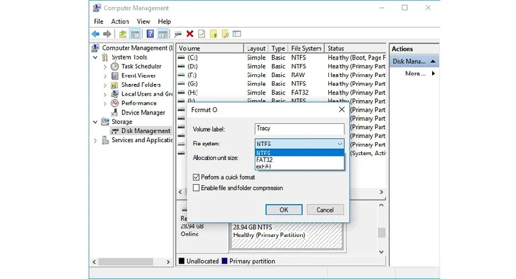The width and height of the screenshot is (516, 279).
Task: Select Disk Management in the tree
Action: [146, 131]
